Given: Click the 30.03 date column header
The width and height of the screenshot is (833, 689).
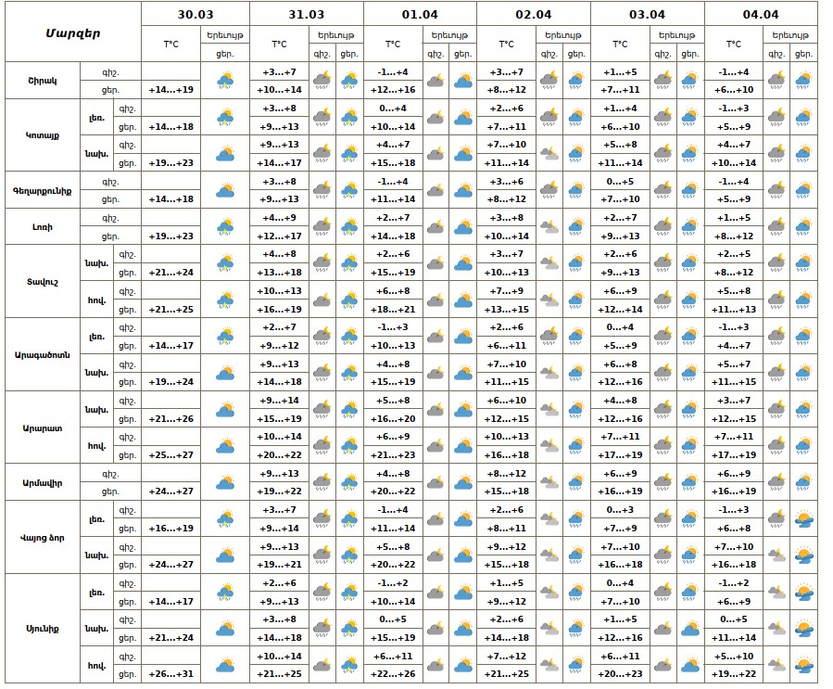Looking at the screenshot, I should pyautogui.click(x=196, y=14).
